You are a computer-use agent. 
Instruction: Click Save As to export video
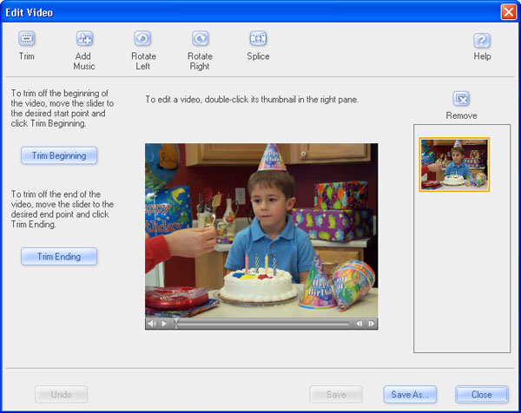(x=410, y=394)
